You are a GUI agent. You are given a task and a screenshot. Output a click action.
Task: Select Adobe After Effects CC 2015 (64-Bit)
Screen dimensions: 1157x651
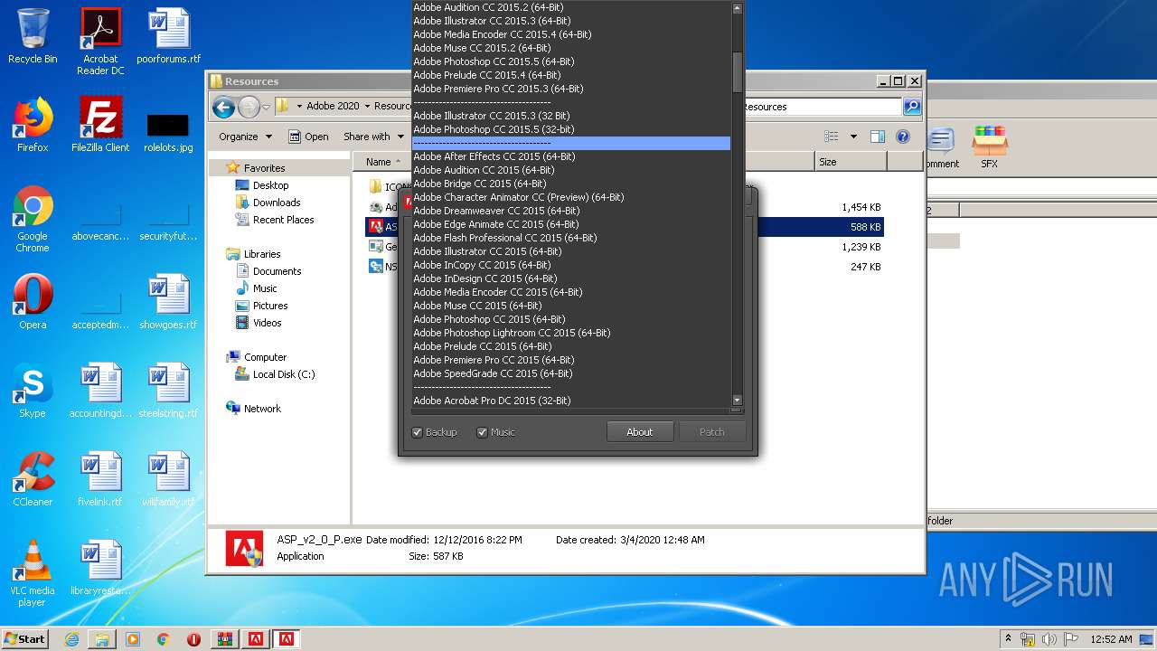pos(494,156)
